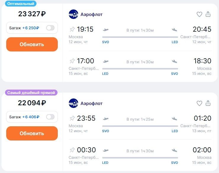Click the 01:20 arrival time
Image resolution: width=219 pixels, height=173 pixels.
tap(202, 118)
